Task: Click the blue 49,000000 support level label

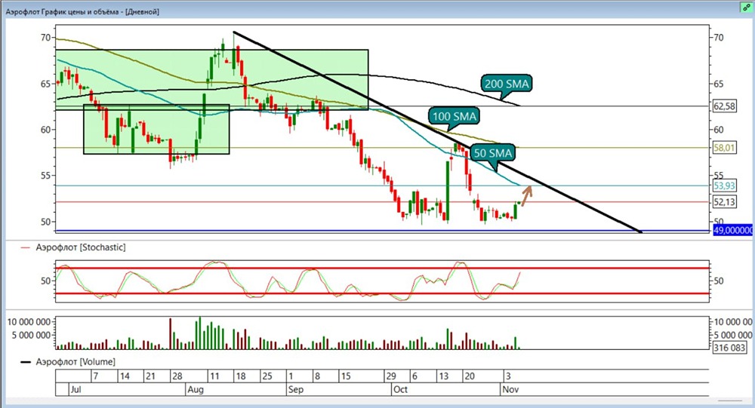Action: tap(732, 231)
